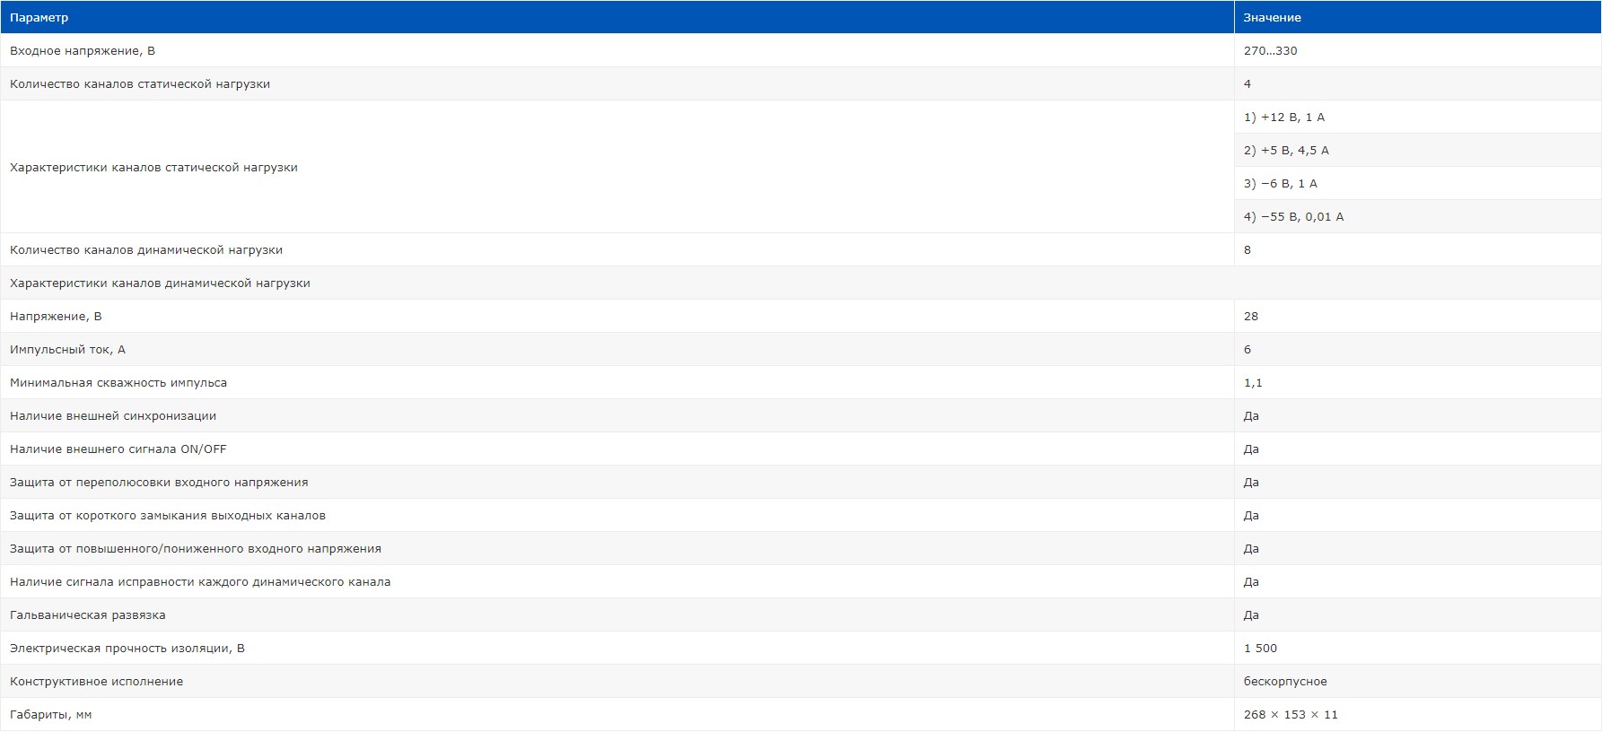The image size is (1602, 732).
Task: Click the 270…330 input voltage value
Action: [x=1270, y=51]
